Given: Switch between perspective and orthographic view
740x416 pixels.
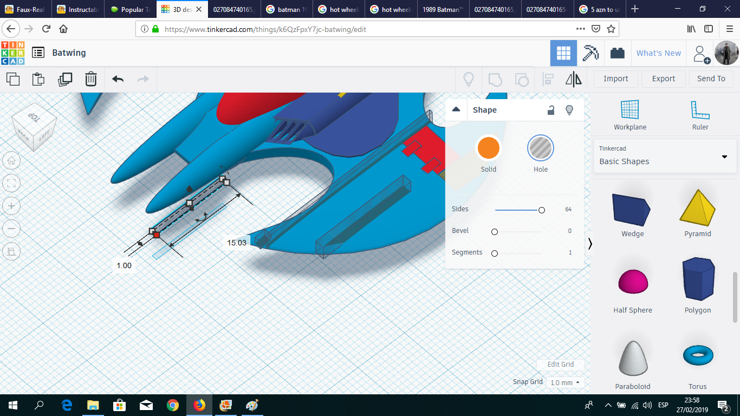Looking at the screenshot, I should (x=12, y=251).
